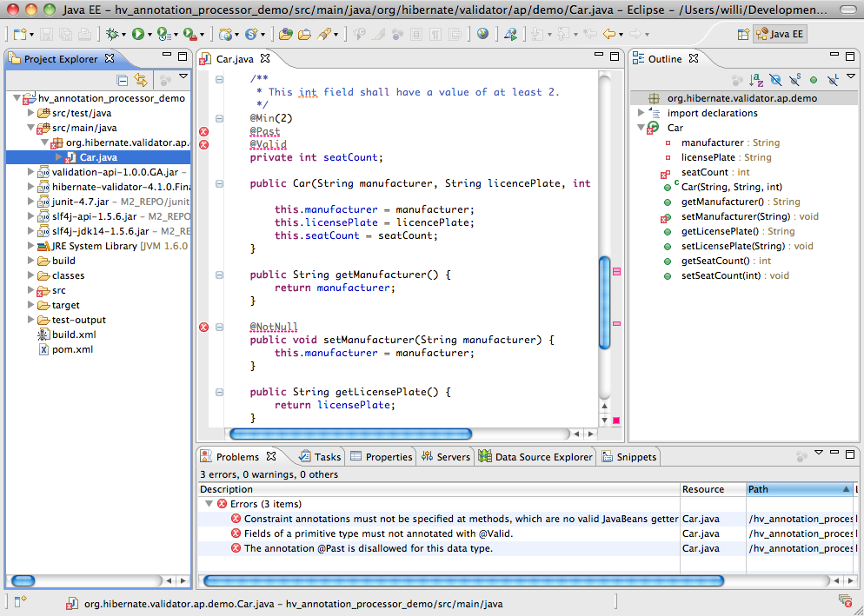The image size is (864, 616).
Task: Toggle Hide Non-Public Members in Outline
Action: pos(814,80)
